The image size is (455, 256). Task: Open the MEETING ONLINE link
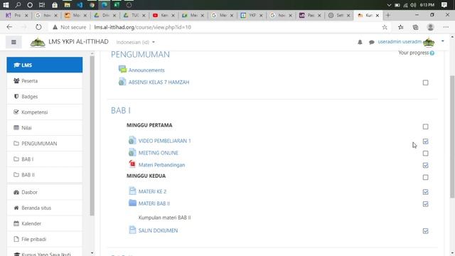(158, 153)
